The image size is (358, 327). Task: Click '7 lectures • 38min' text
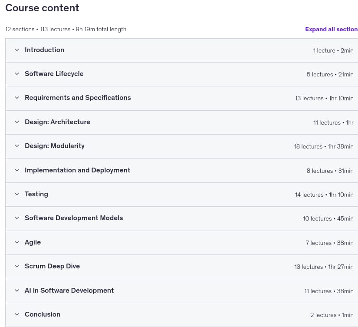pos(330,243)
